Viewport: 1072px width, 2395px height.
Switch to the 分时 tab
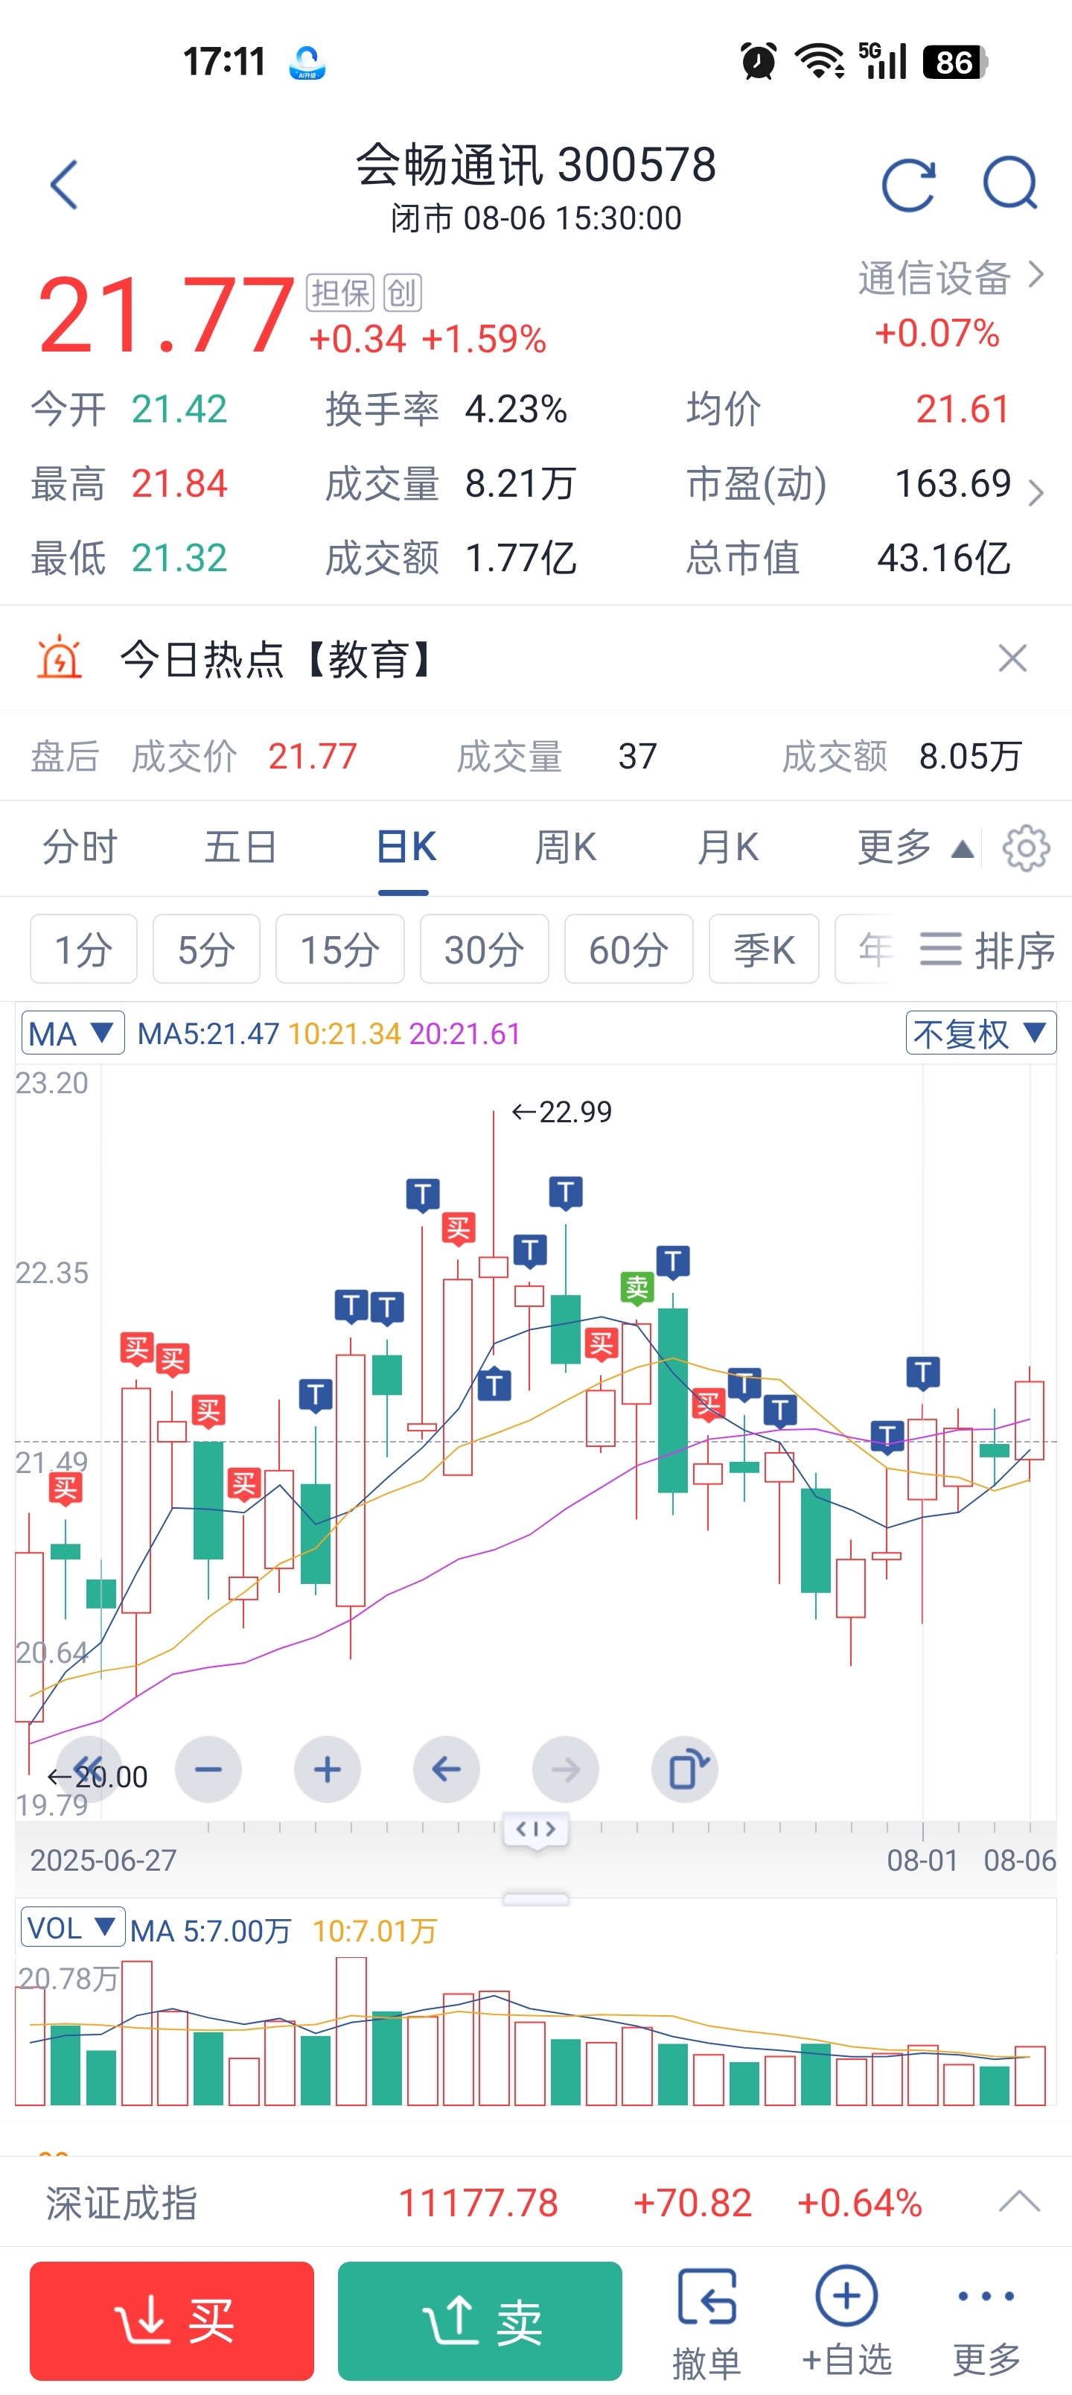click(80, 847)
